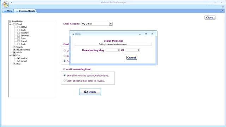Image resolution: width=226 pixels, height=127 pixels.
Task: Uncheck the House Business checkbox
Action: [14, 50]
